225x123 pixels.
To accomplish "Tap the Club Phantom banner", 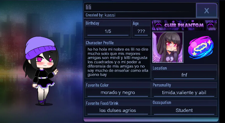I will 184,25.
